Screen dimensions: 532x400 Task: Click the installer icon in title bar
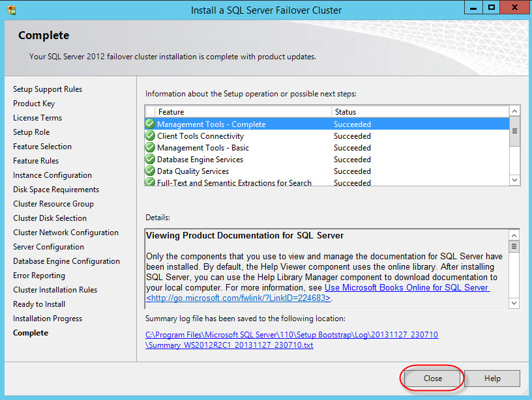coord(10,10)
